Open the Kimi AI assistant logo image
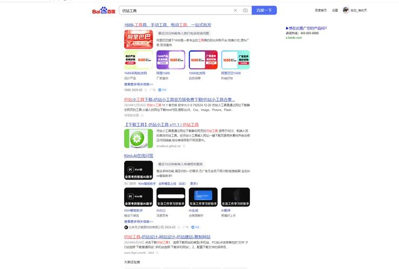This screenshot has width=399, height=269. (138, 169)
